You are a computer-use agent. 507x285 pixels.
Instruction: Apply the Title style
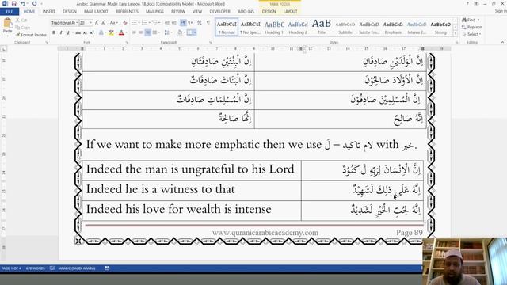[x=322, y=28]
